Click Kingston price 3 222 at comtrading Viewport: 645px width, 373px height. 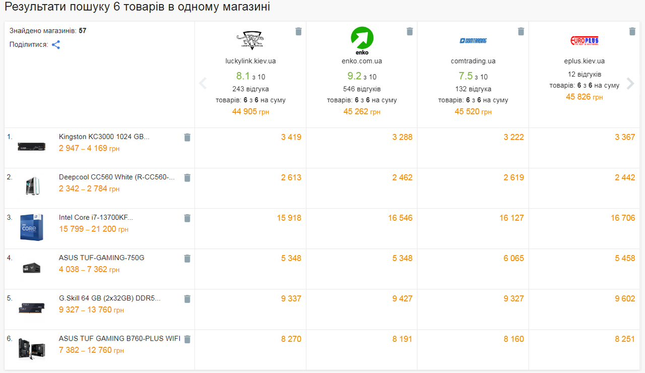pos(514,137)
